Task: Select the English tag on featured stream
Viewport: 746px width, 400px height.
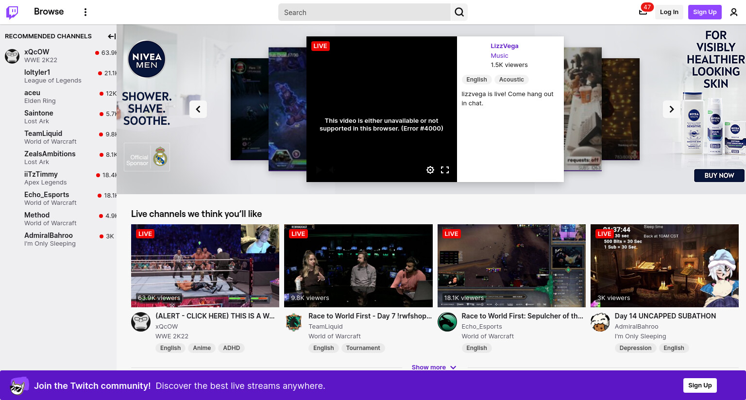Action: click(x=476, y=80)
